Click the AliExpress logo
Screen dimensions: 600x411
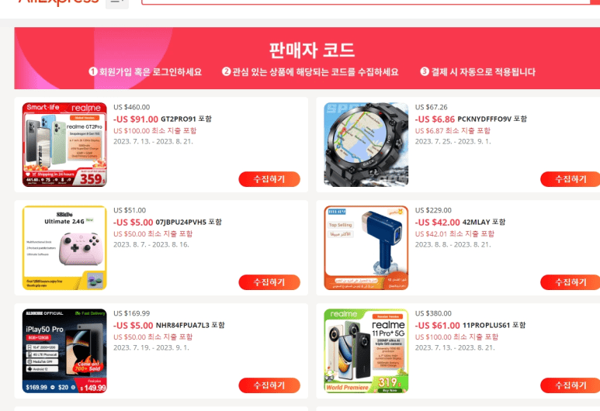58,2
